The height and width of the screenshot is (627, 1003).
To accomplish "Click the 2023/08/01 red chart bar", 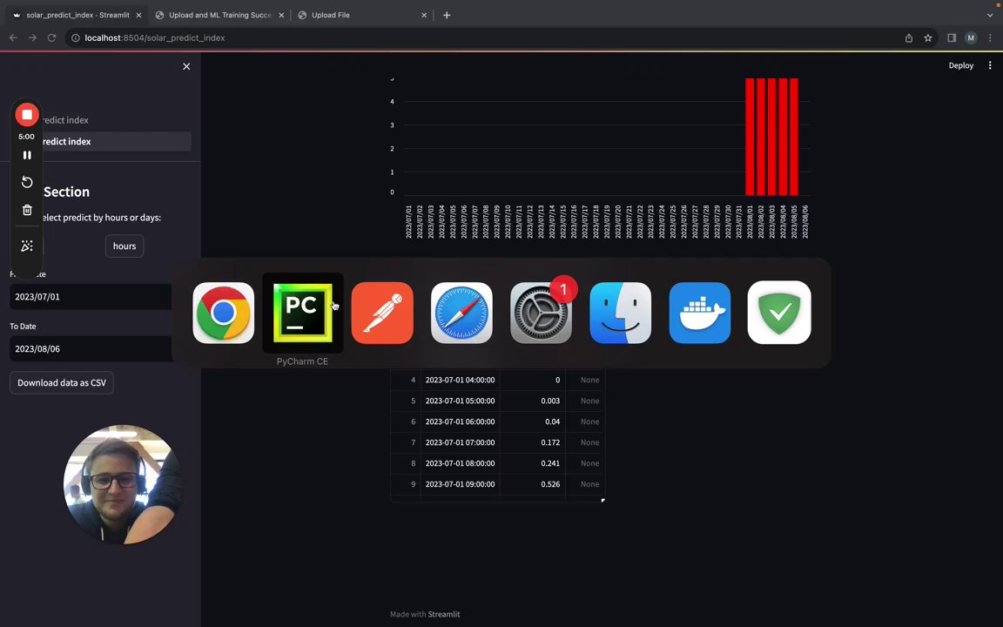I will [750, 137].
